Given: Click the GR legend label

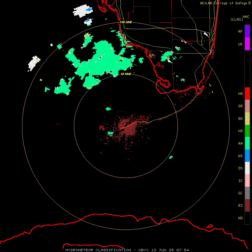Looking at the screenshot, I should [x=240, y=106].
